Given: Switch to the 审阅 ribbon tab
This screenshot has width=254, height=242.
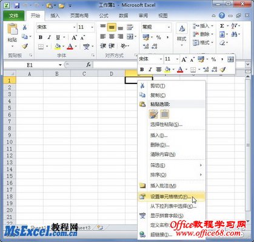Looking at the screenshot, I should click(143, 16).
